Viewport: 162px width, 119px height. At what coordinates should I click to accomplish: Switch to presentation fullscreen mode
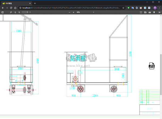pos(141,12)
